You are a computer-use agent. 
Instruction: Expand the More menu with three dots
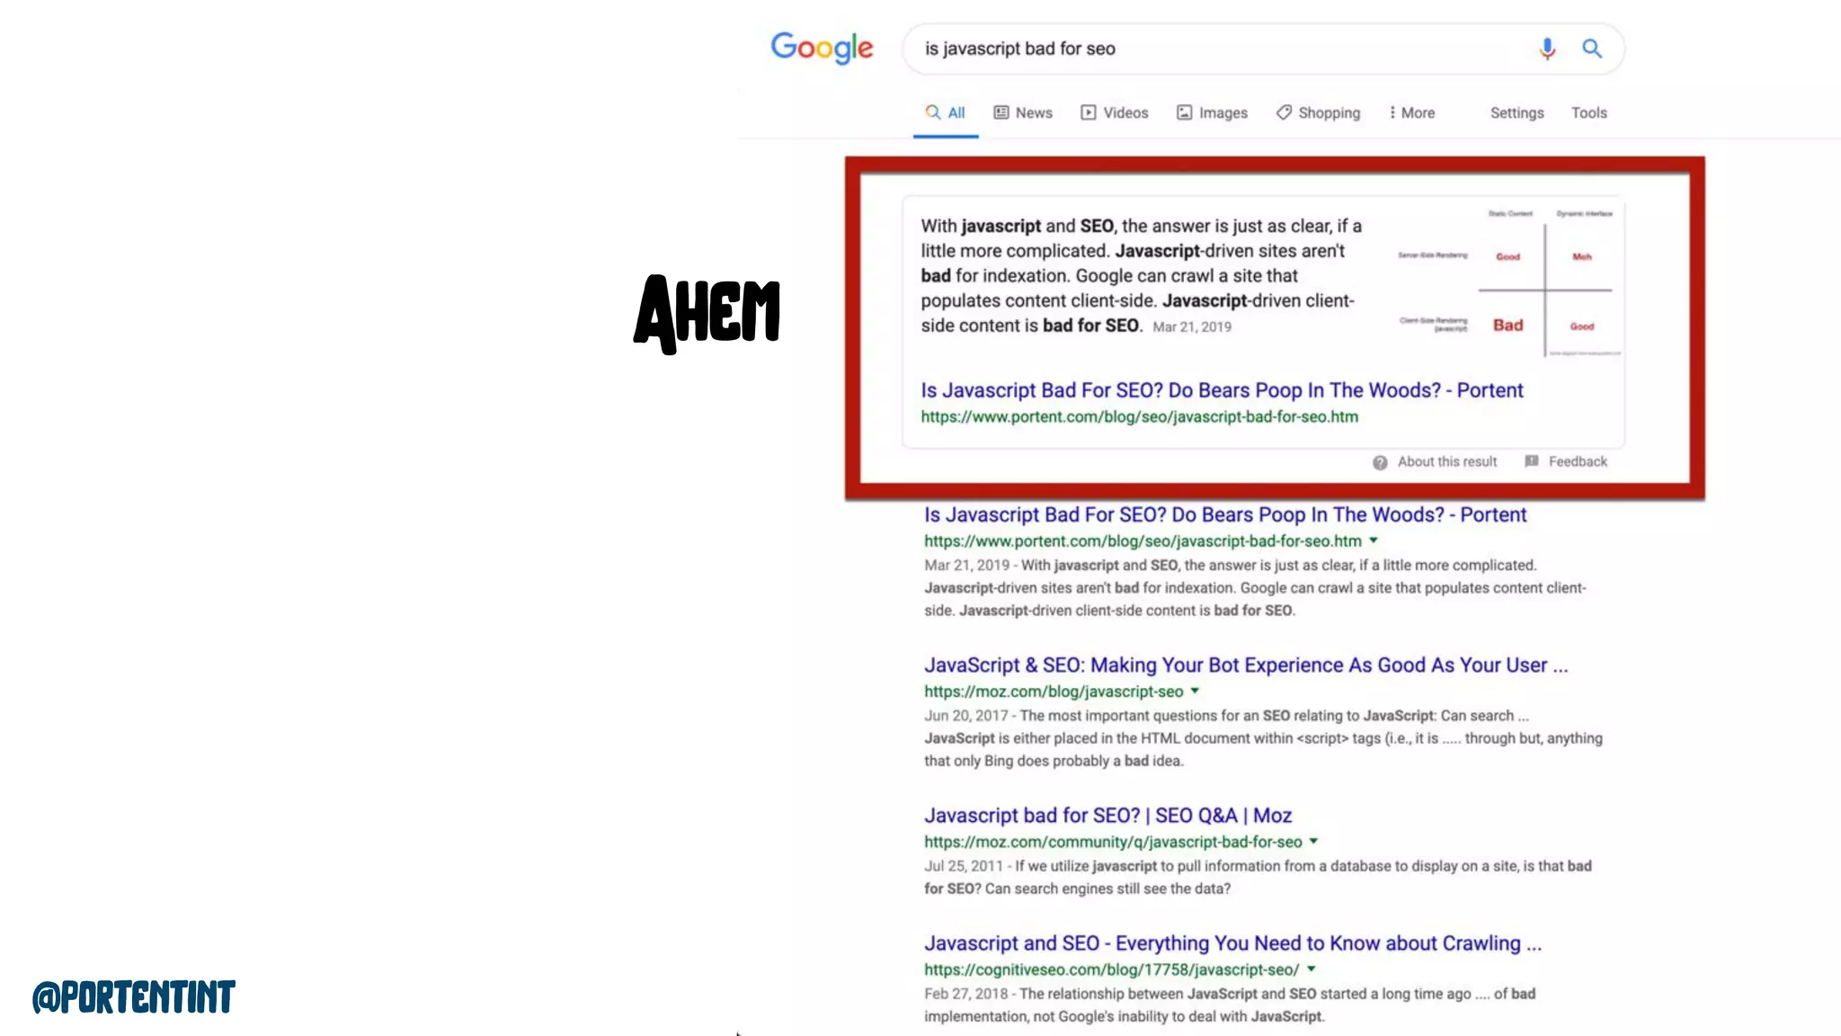click(1411, 112)
